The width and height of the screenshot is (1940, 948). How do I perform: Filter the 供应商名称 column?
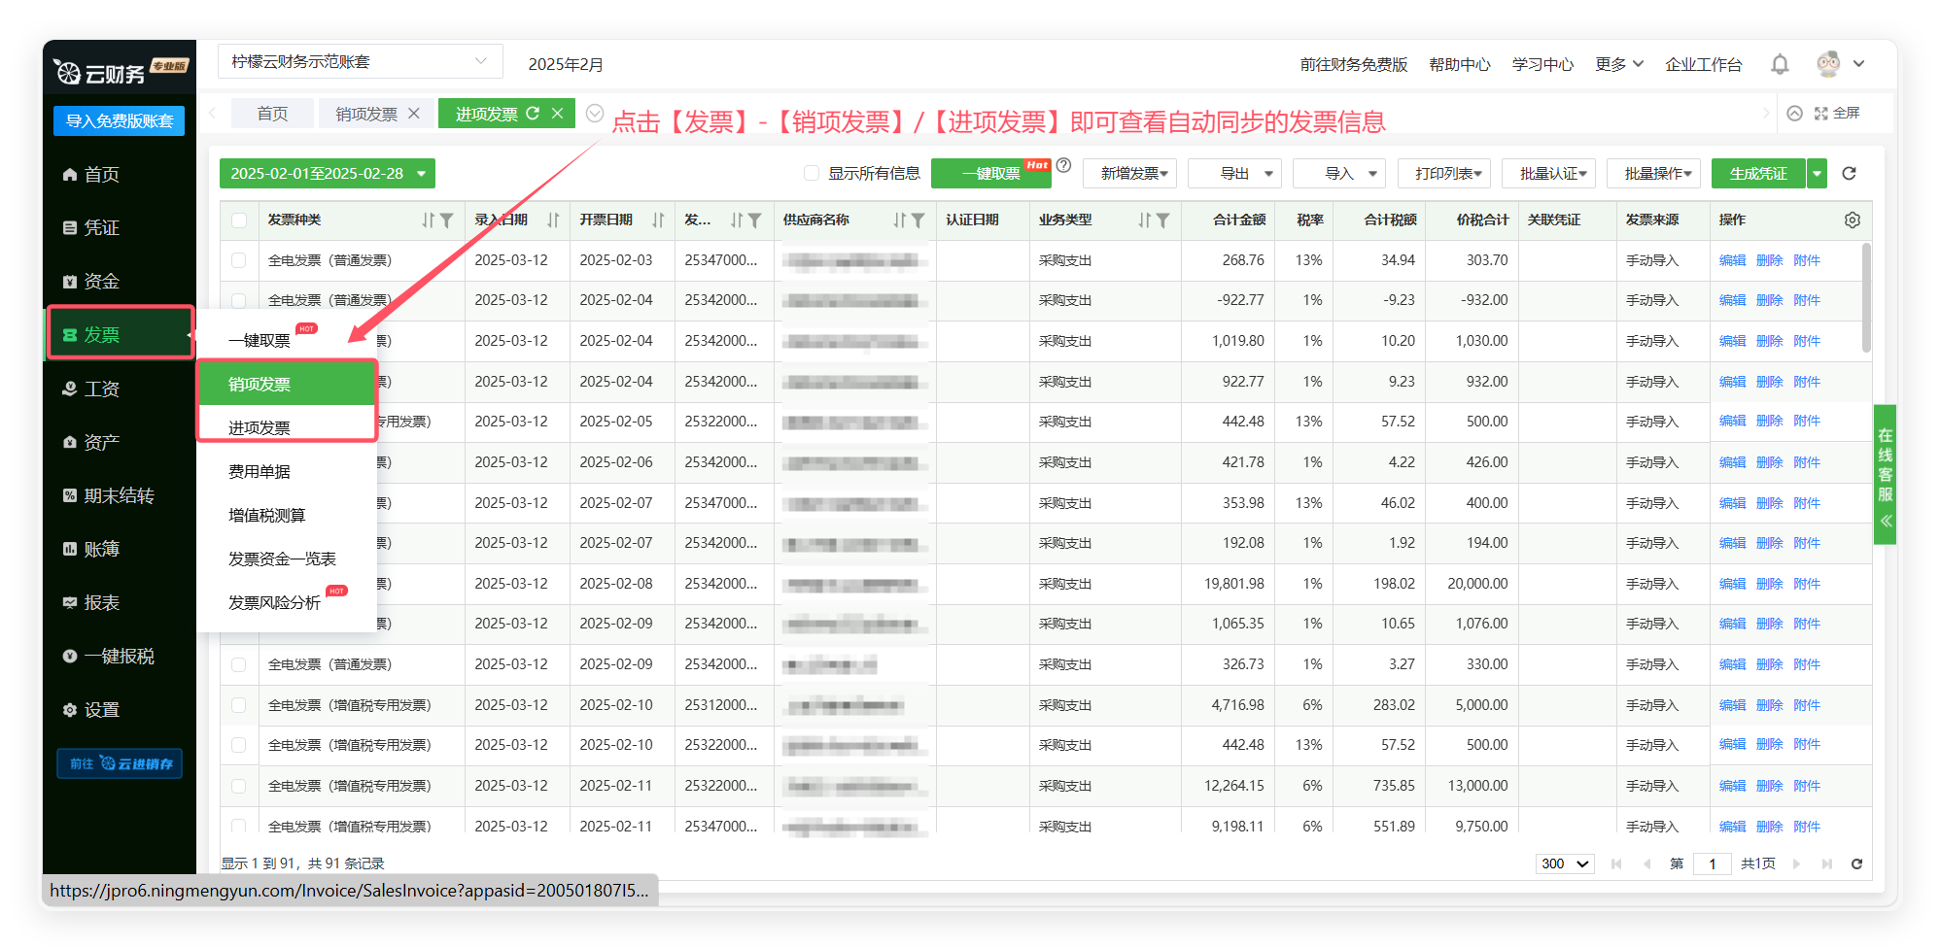click(918, 220)
